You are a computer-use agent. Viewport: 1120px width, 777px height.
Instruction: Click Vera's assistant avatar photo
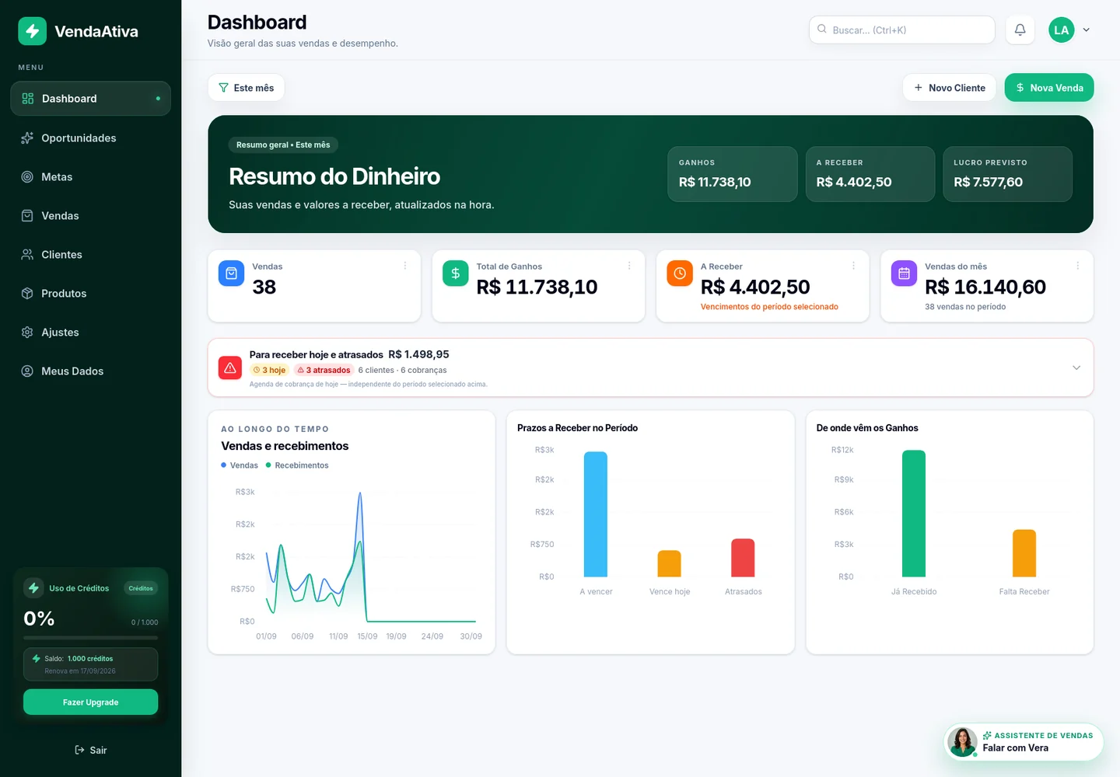962,742
